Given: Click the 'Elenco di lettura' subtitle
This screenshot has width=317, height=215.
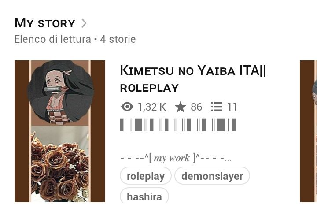Looking at the screenshot, I should tap(52, 39).
